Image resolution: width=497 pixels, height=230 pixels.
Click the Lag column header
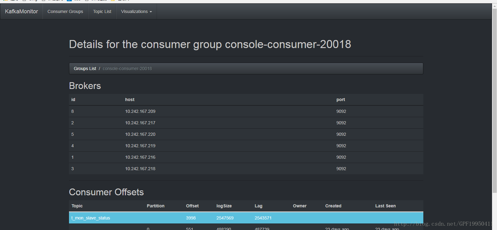point(259,206)
